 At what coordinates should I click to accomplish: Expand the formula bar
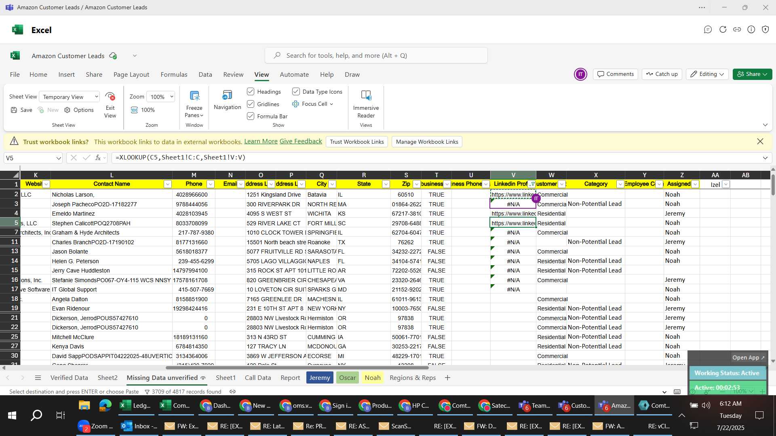coord(765,158)
